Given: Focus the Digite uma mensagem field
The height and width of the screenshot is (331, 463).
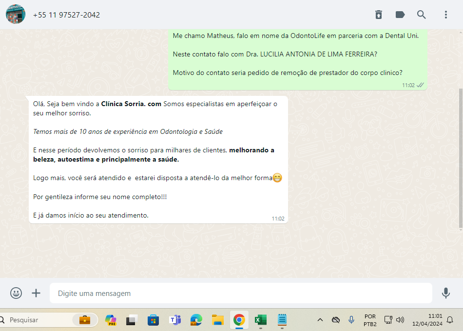Looking at the screenshot, I should 241,293.
